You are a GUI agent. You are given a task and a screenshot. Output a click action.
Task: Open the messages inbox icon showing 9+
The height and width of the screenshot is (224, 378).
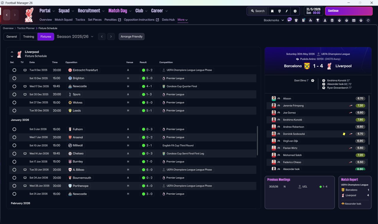pyautogui.click(x=289, y=20)
